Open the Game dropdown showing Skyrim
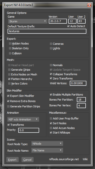 click(x=28, y=21)
